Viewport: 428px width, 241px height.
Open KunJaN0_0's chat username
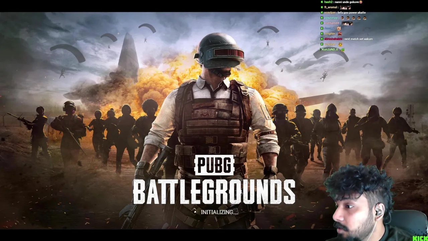coord(330,50)
